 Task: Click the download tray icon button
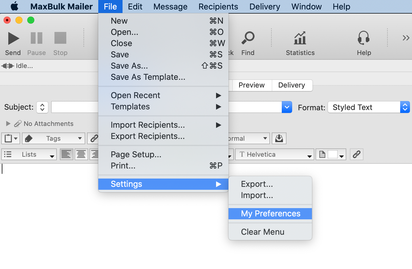[x=279, y=138]
